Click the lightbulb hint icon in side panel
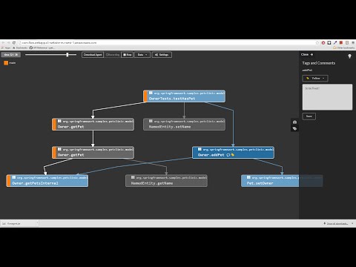Viewport: 356px width, 267px height. pyautogui.click(x=349, y=56)
